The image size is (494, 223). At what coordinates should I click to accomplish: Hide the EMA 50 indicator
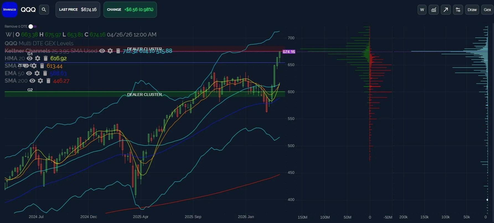[29, 73]
